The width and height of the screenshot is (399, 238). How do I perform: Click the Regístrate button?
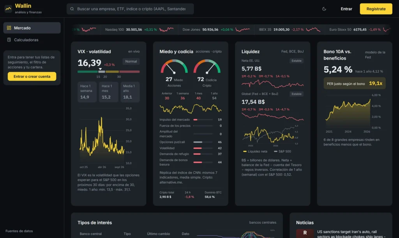point(376,9)
